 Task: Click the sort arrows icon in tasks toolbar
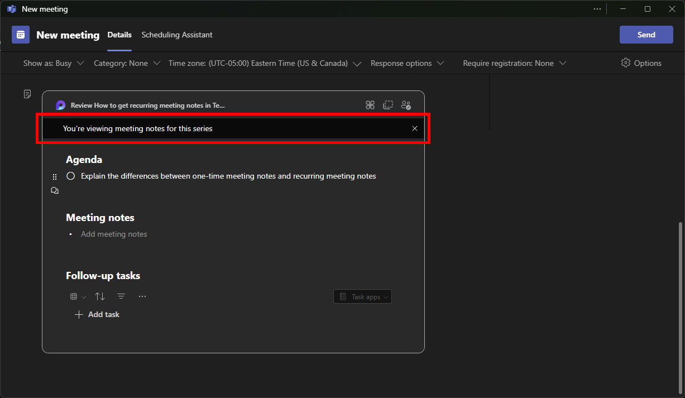[x=100, y=297]
